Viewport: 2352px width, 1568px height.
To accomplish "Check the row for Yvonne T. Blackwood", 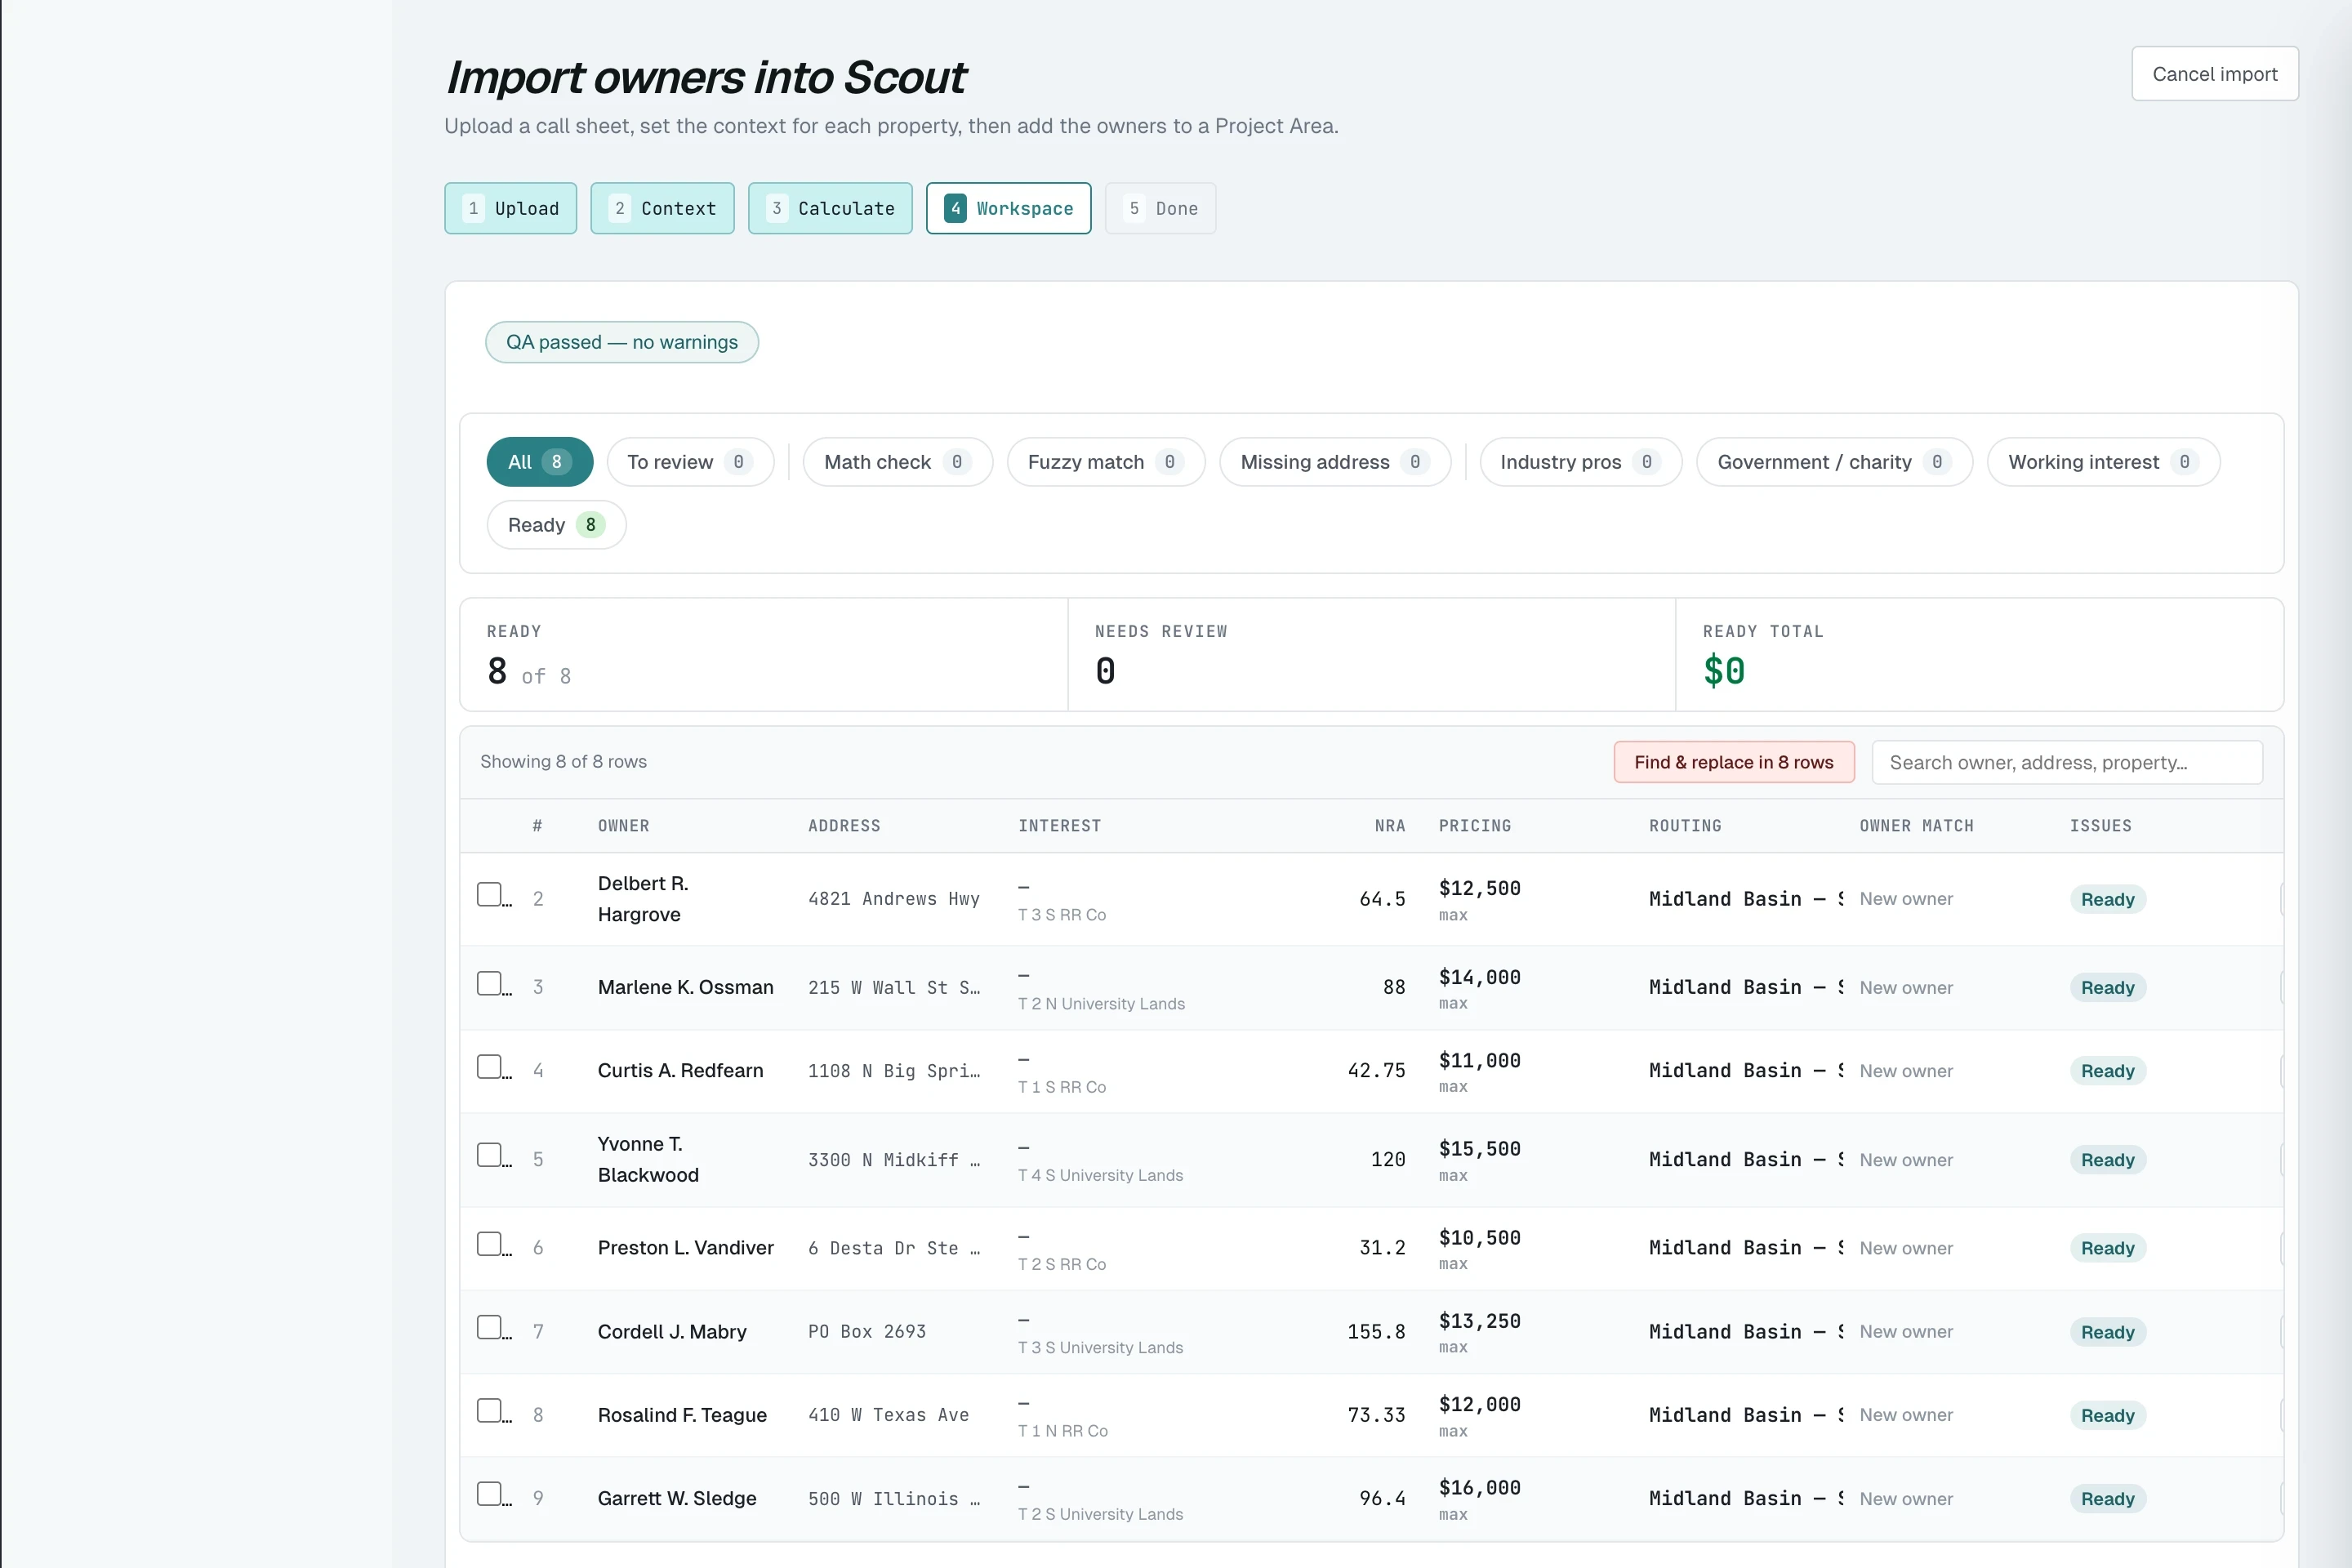I will point(489,1155).
